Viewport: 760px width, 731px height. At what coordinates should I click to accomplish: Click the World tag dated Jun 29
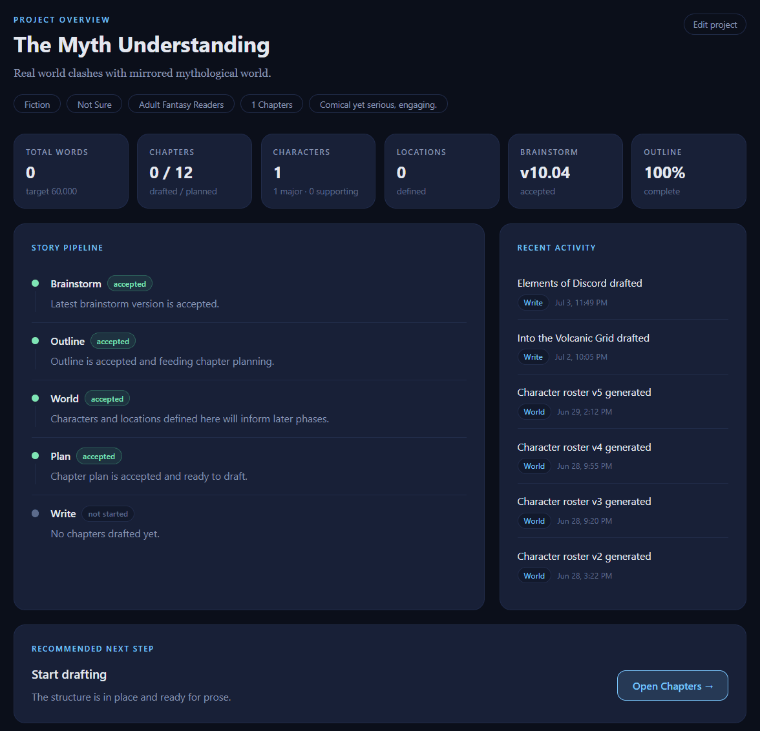[x=534, y=412]
